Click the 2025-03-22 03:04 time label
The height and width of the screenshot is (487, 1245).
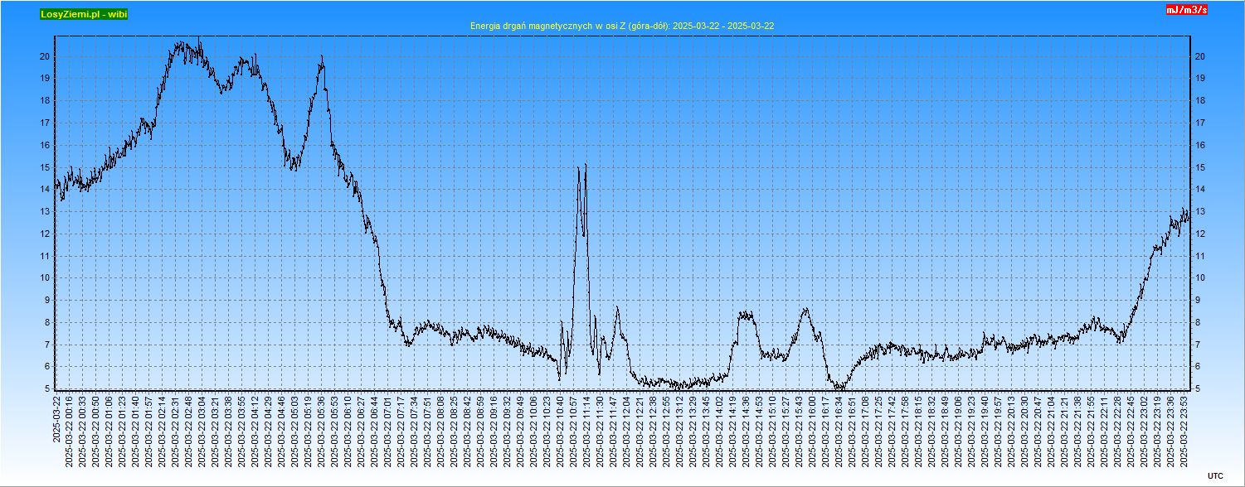[202, 430]
